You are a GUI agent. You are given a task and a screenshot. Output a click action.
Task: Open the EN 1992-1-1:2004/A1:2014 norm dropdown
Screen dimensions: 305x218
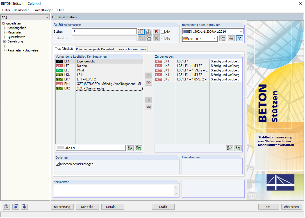pos(241,31)
